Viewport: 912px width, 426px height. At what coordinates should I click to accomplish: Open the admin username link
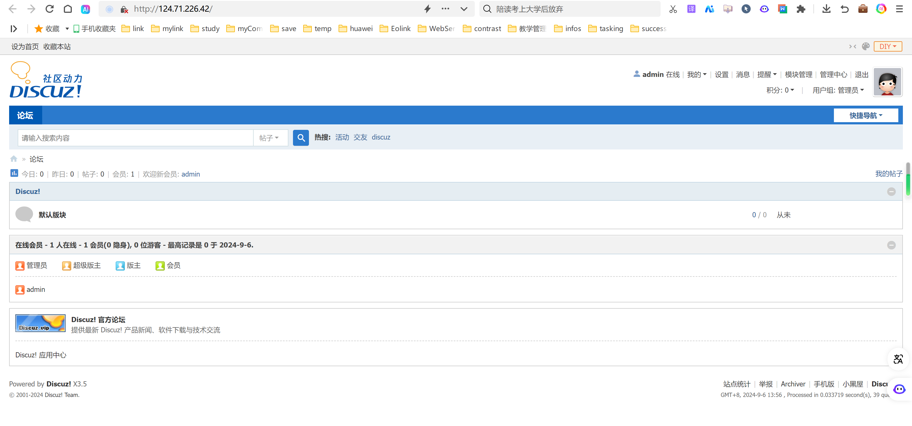pos(653,74)
